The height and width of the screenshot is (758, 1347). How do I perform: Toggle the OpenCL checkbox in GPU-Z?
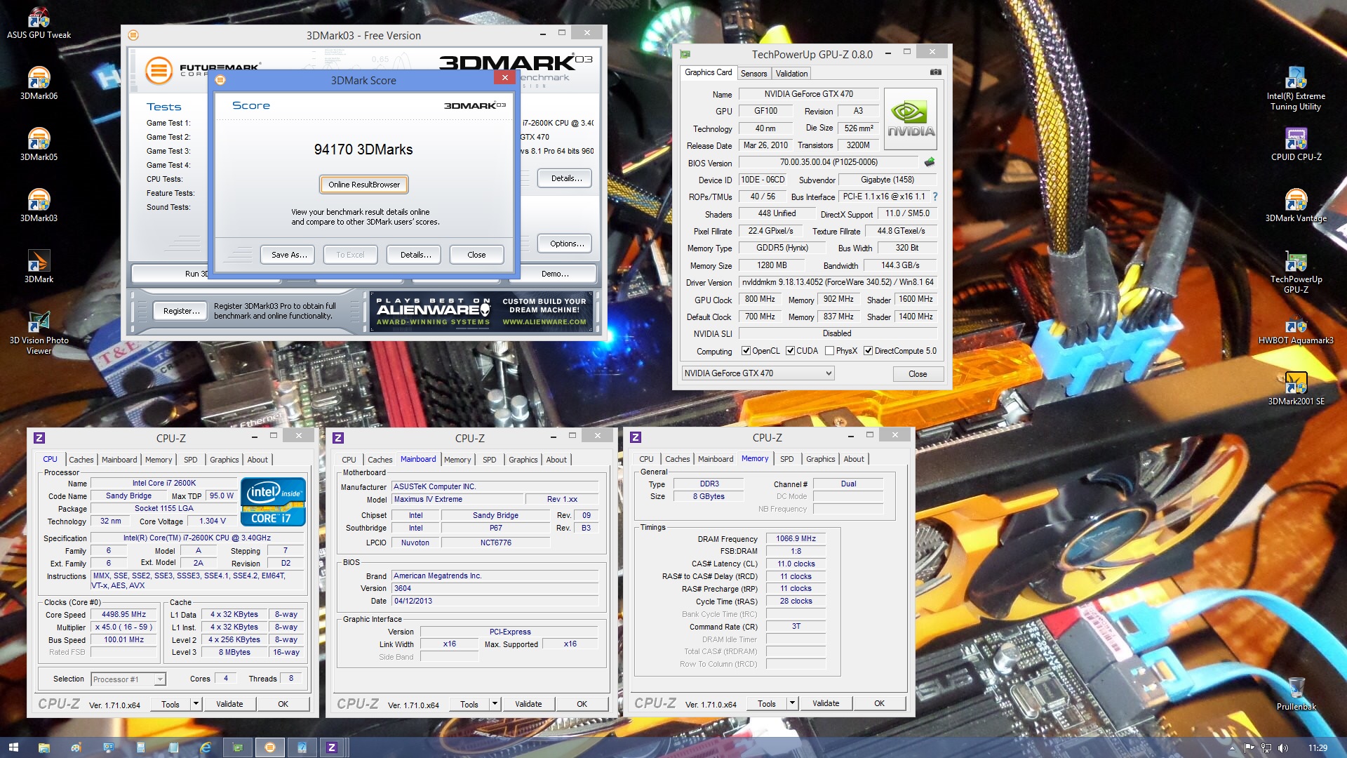[x=746, y=351]
